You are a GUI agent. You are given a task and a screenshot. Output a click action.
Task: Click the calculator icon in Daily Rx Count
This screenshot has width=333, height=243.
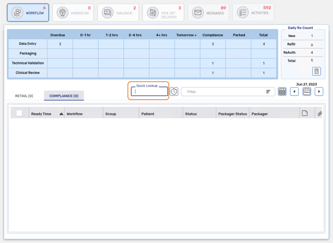pos(317,71)
